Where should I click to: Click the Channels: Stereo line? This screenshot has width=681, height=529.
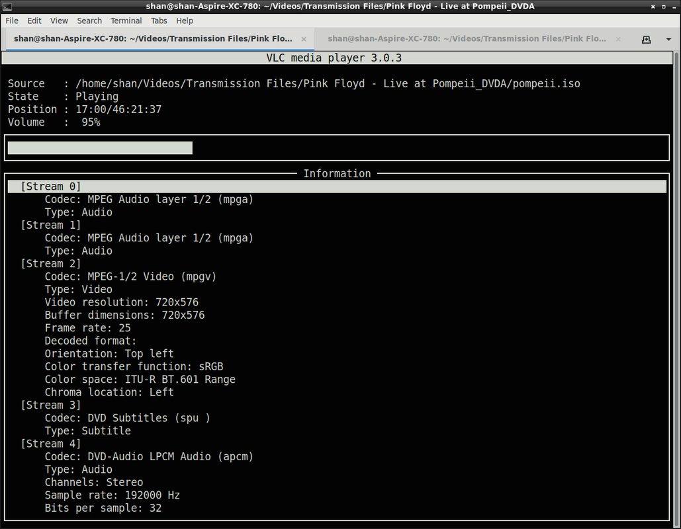point(94,483)
